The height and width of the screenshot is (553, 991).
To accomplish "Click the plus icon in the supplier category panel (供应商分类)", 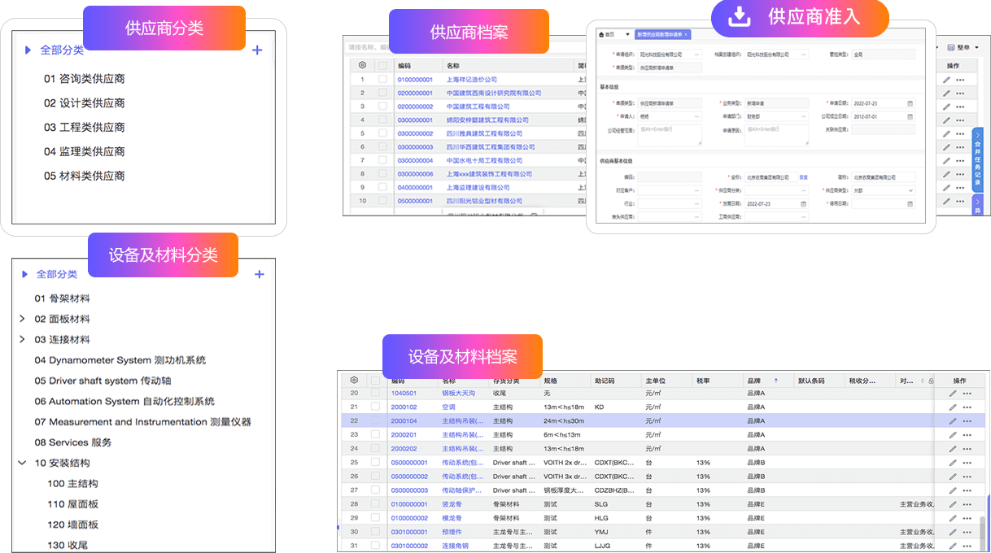I will coord(257,50).
